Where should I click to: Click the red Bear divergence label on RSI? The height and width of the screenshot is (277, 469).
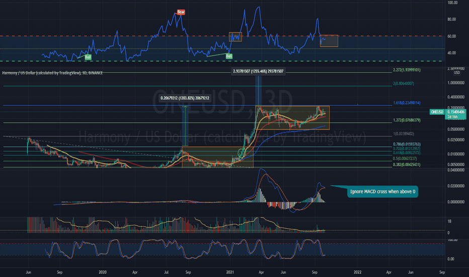(181, 12)
